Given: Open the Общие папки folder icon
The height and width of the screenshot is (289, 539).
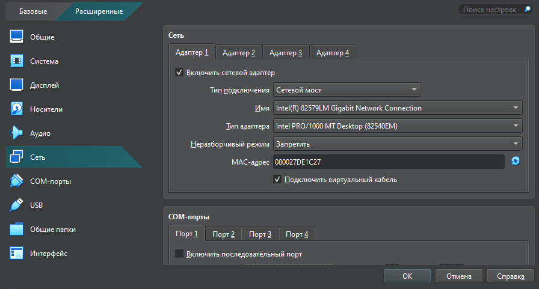Looking at the screenshot, I should (17, 230).
